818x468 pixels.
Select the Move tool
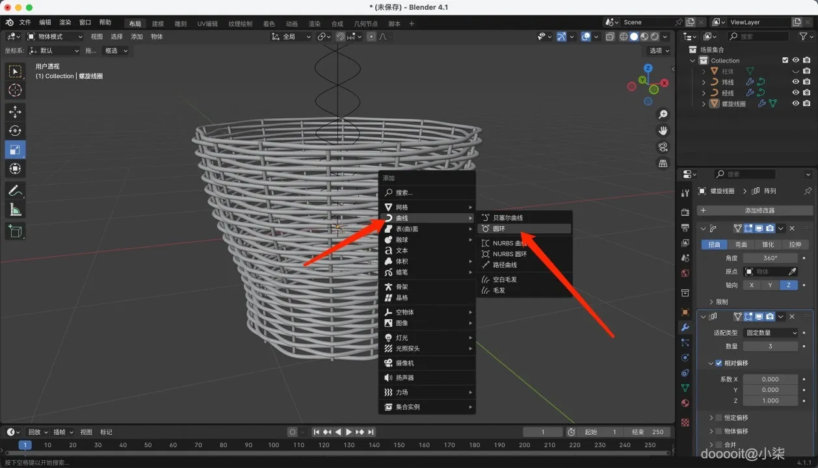pos(15,112)
